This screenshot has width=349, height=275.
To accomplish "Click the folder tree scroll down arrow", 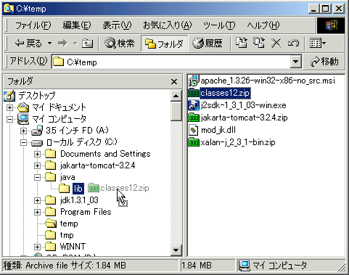I will coord(176,250).
